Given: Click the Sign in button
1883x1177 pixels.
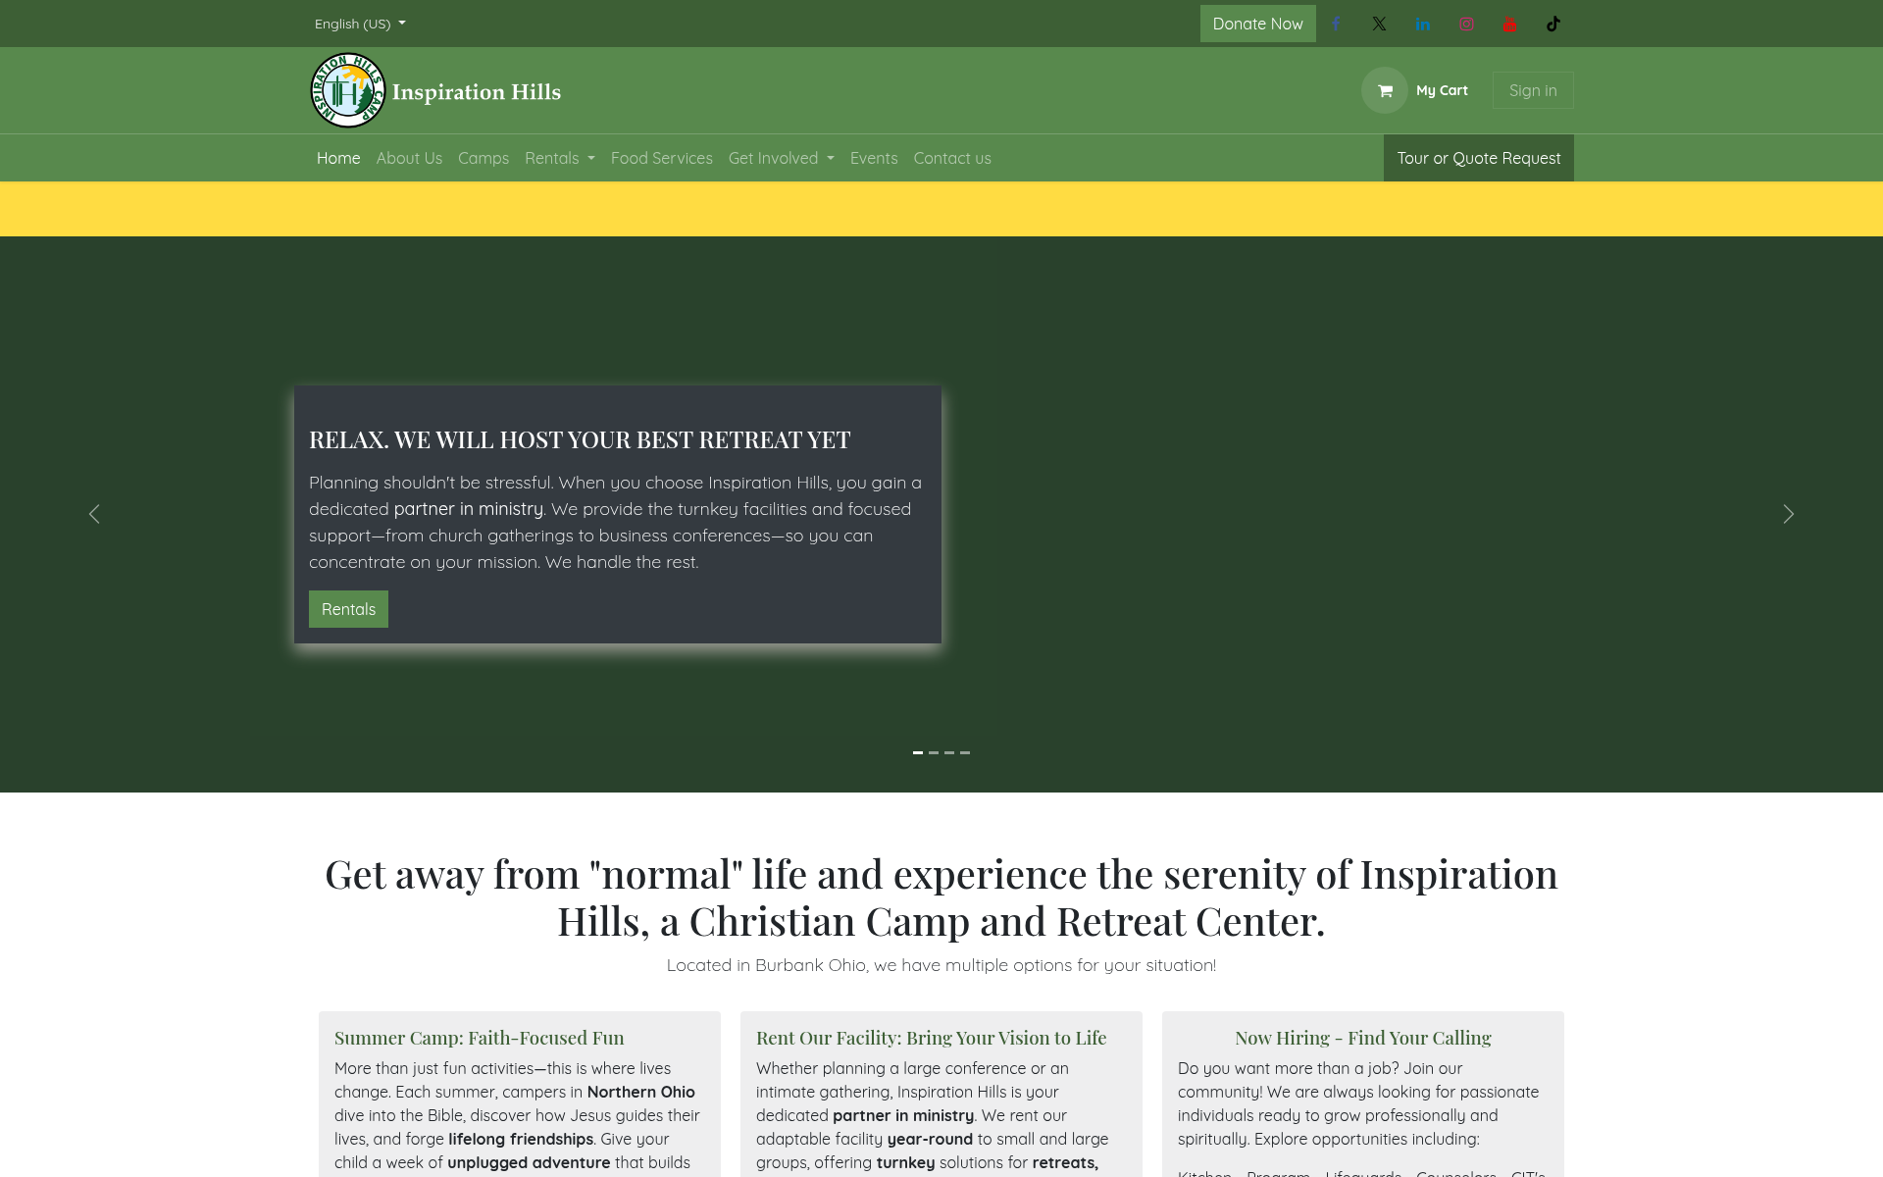Looking at the screenshot, I should (x=1533, y=90).
